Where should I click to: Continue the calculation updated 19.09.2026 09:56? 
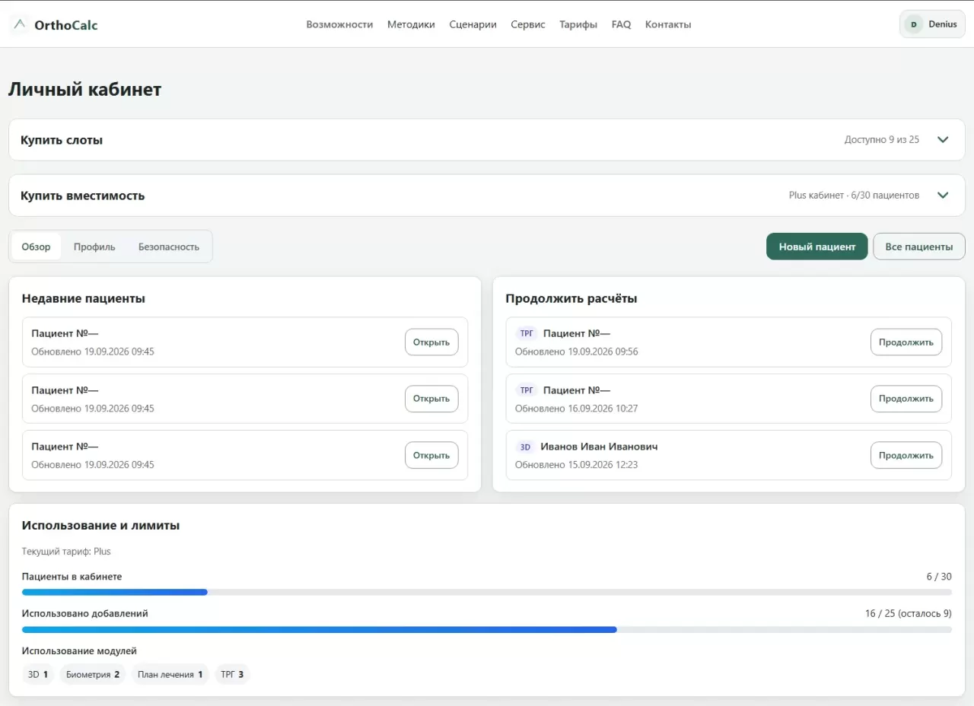click(x=906, y=342)
